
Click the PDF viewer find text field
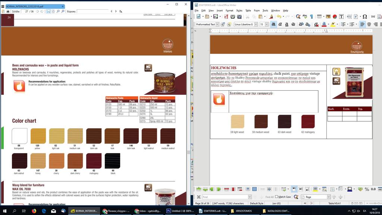[93, 12]
